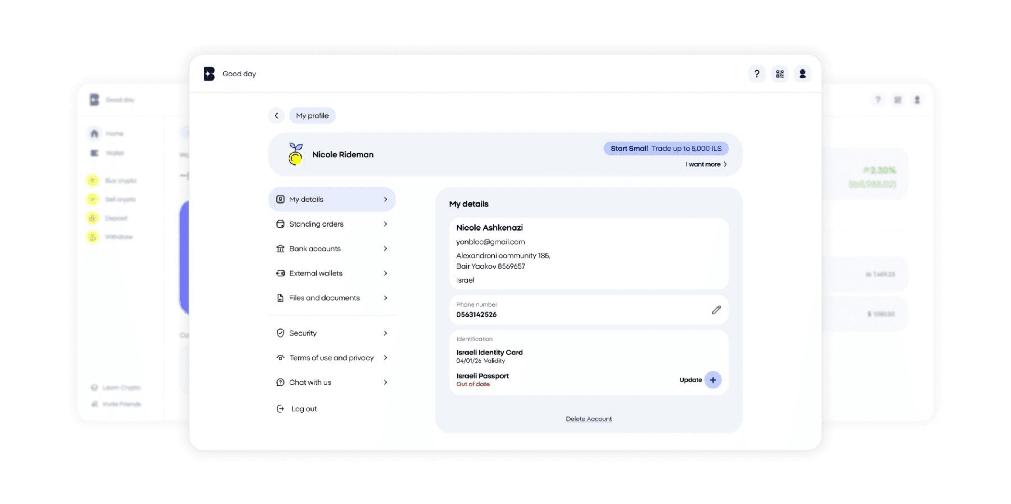
Task: Click the Good day greeting text
Action: 239,74
